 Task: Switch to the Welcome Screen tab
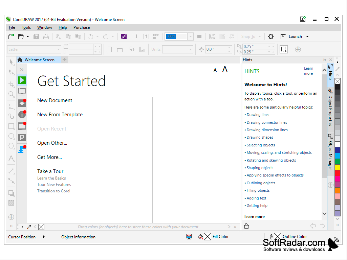tap(39, 60)
